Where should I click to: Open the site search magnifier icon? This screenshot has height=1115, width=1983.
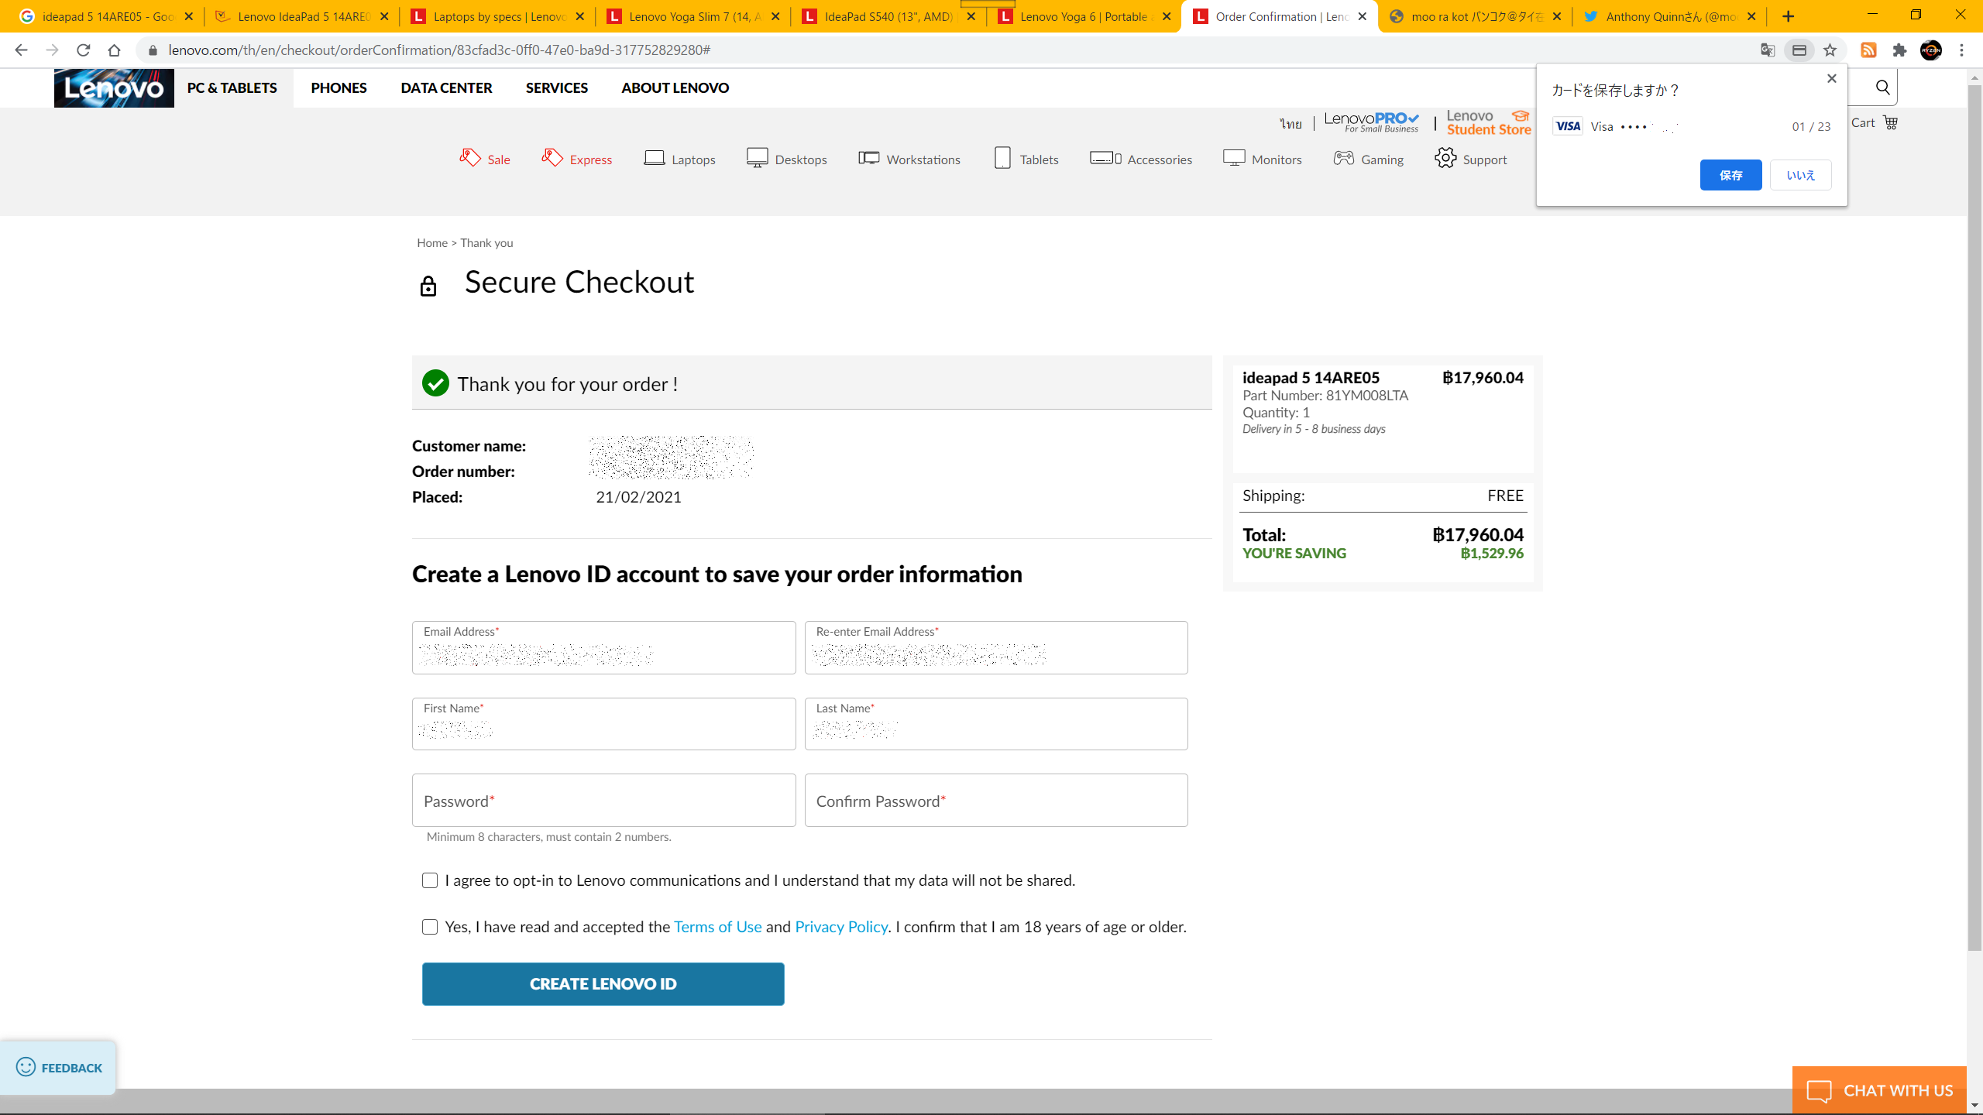point(1883,87)
